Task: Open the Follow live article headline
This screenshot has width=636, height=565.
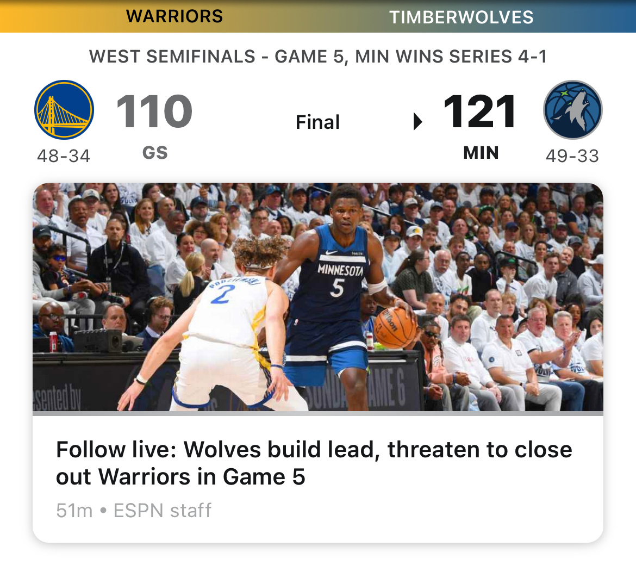Action: [x=314, y=463]
